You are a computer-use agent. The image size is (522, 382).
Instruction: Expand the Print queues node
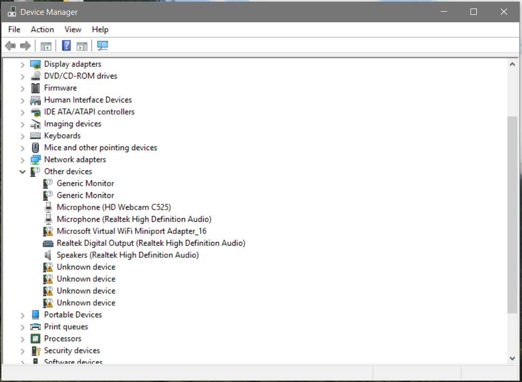(x=22, y=327)
